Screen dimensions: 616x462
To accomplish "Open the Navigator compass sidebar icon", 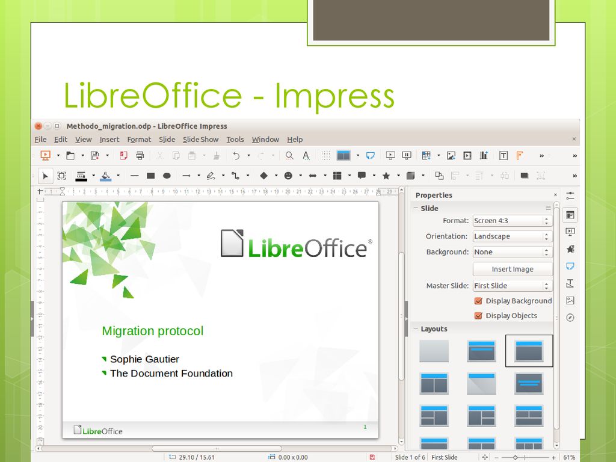I will coord(570,318).
